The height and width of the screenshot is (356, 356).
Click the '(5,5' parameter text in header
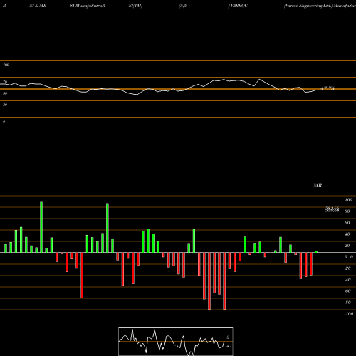(183, 6)
